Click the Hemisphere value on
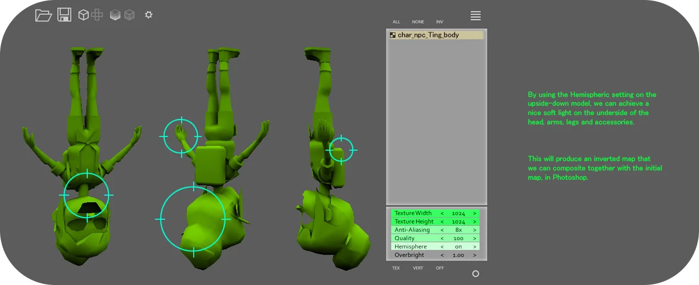This screenshot has height=285, width=699. point(459,247)
